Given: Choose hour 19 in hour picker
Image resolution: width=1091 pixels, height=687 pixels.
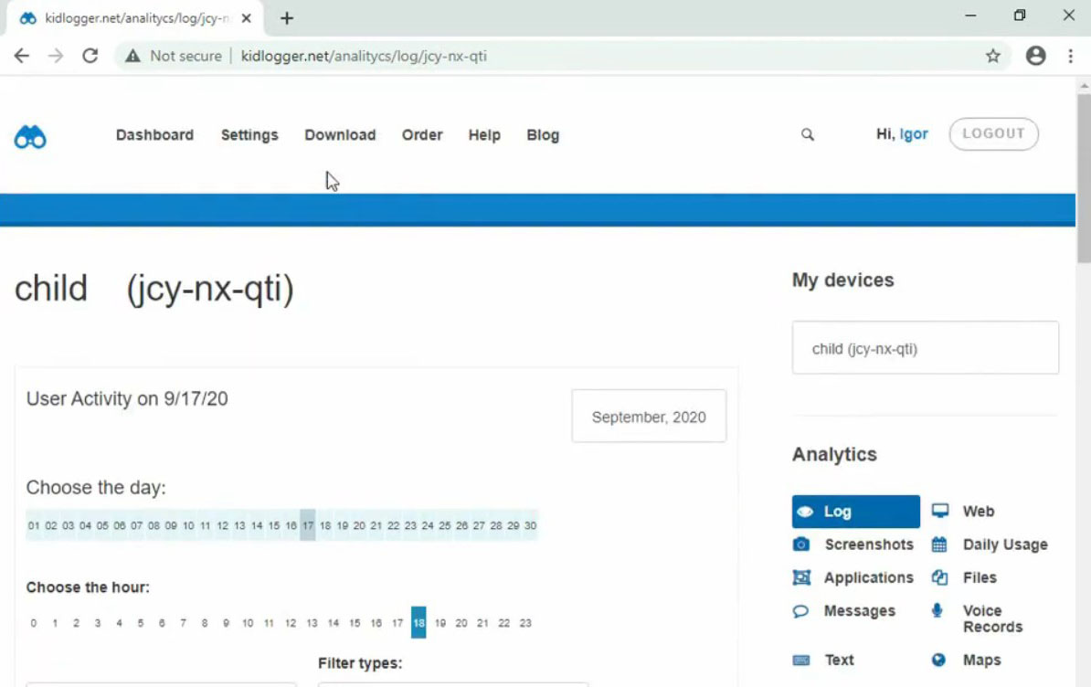Looking at the screenshot, I should (x=440, y=623).
